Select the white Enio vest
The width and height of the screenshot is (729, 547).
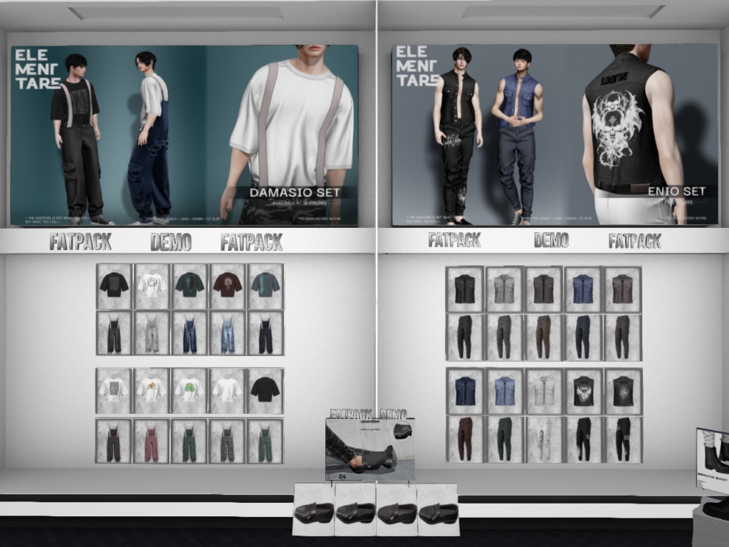pyautogui.click(x=545, y=391)
